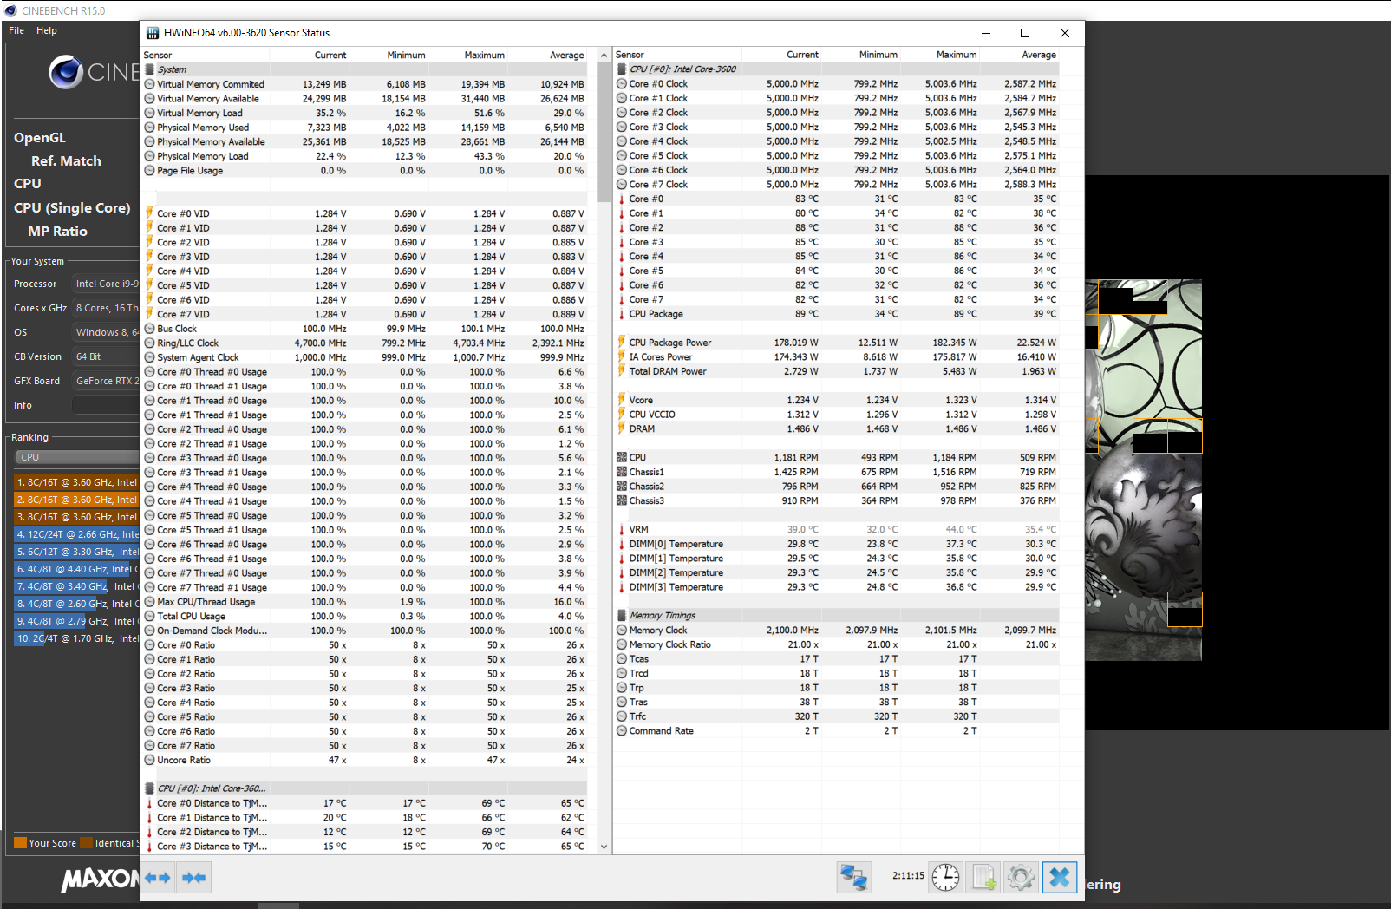Click the left panel scroll down arrow
Screen dimensions: 1391x909
604,847
